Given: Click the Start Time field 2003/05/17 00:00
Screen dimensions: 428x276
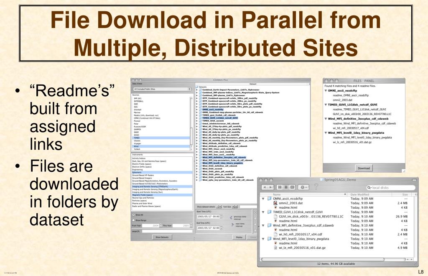Looking at the screenshot, I should pyautogui.click(x=208, y=216).
